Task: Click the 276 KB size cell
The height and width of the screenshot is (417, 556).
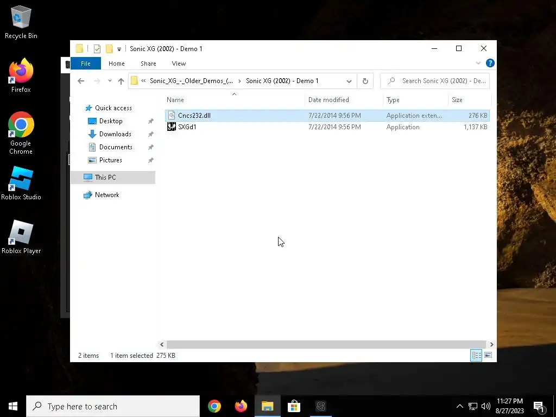Action: point(478,116)
